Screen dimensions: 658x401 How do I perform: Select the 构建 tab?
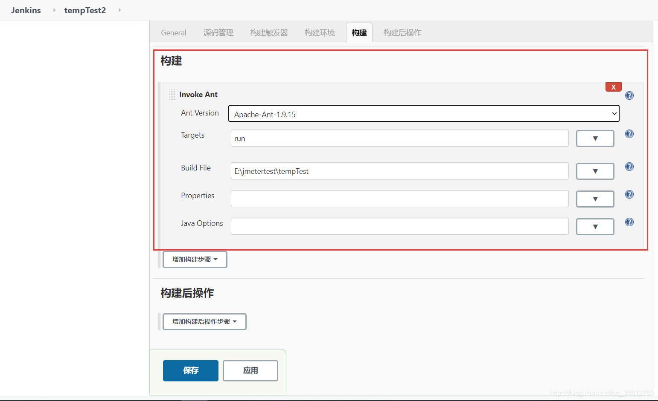coord(359,33)
